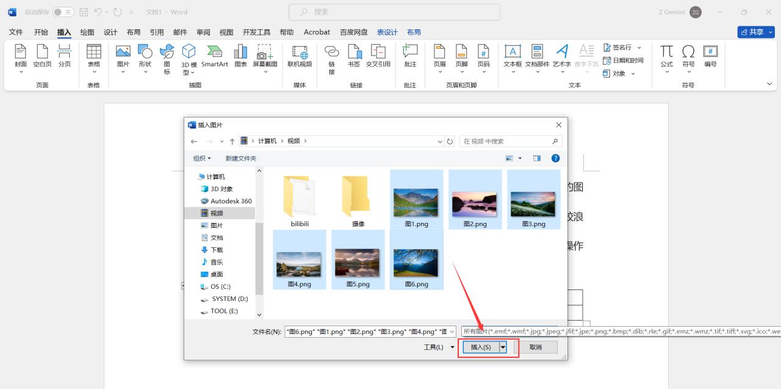
Task: Click the Cover Page (封面) icon
Action: (21, 56)
